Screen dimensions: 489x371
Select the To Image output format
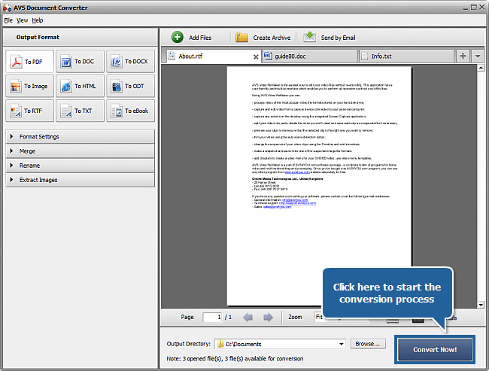click(29, 86)
